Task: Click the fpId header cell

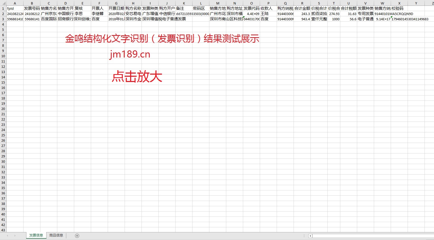Action: [x=15, y=8]
